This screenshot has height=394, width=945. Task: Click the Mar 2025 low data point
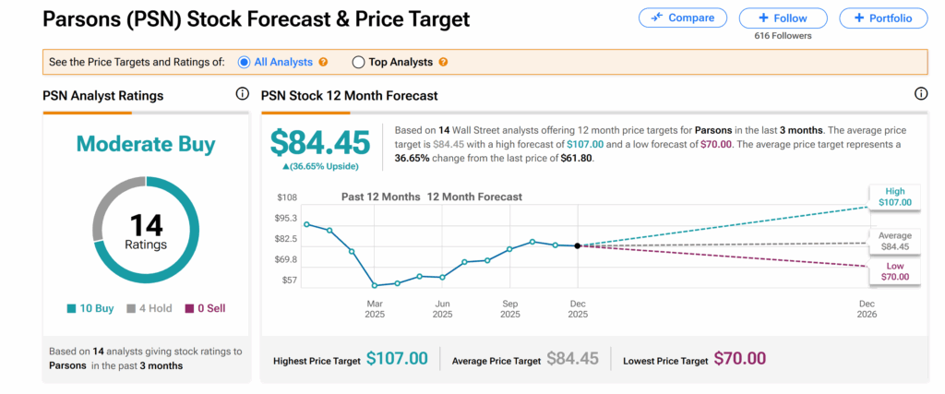[x=375, y=285]
